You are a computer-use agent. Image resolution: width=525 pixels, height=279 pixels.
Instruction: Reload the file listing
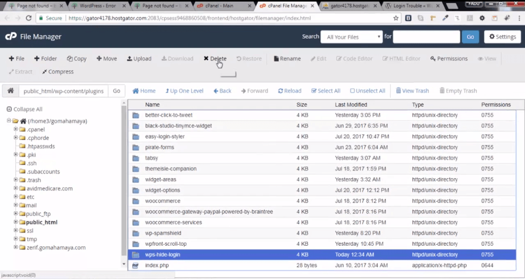(289, 91)
